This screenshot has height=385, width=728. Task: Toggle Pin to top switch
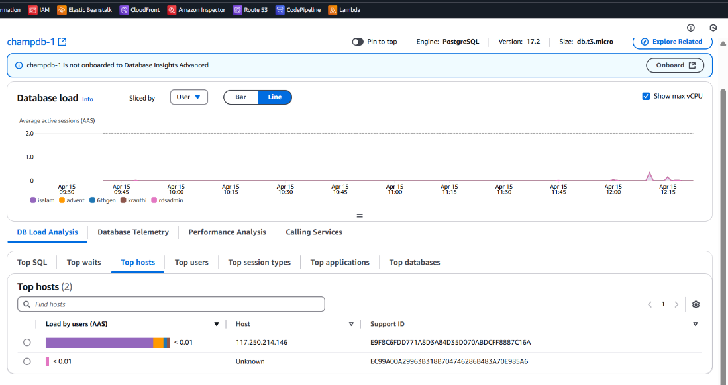(x=358, y=42)
